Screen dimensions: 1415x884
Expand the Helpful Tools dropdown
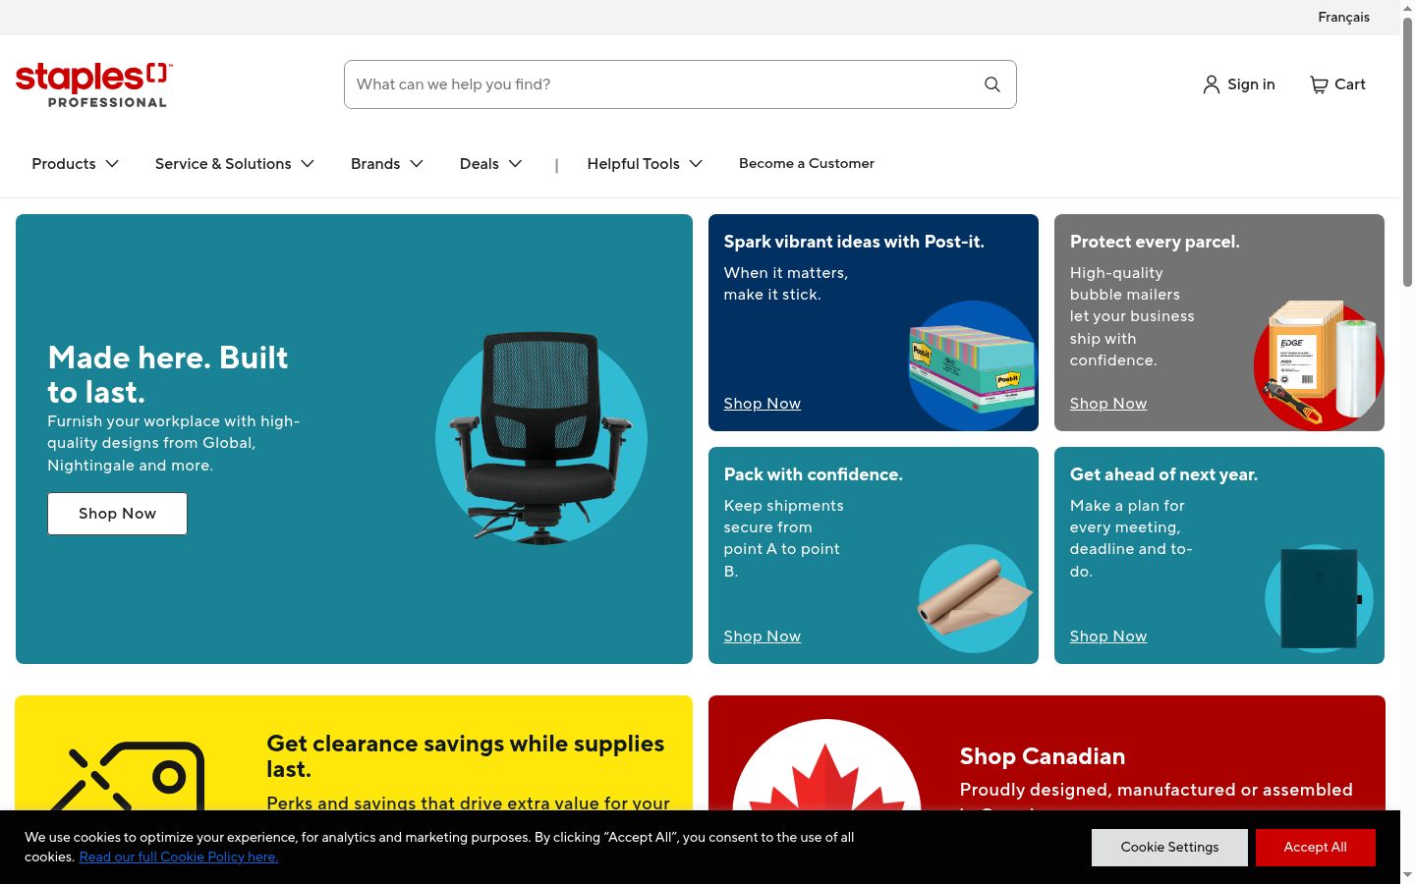click(645, 164)
